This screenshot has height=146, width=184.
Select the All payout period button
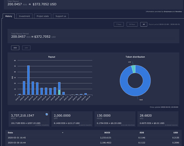[x=144, y=24]
